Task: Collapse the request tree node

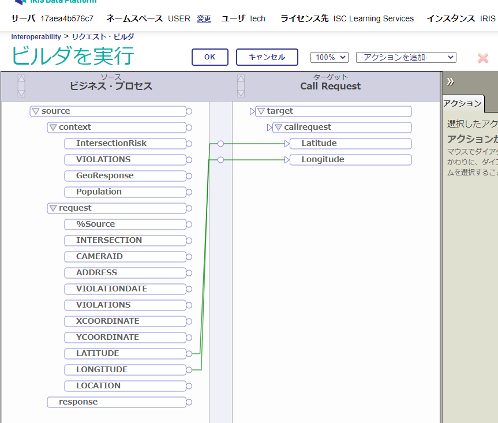Action: [x=53, y=208]
